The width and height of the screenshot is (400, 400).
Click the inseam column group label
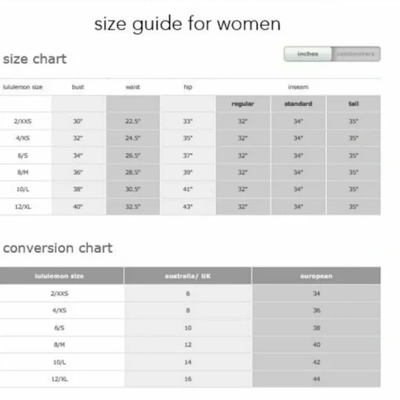pyautogui.click(x=298, y=87)
